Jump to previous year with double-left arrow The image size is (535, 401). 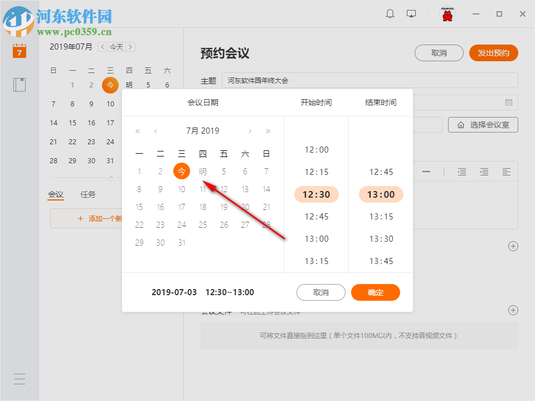tap(138, 131)
